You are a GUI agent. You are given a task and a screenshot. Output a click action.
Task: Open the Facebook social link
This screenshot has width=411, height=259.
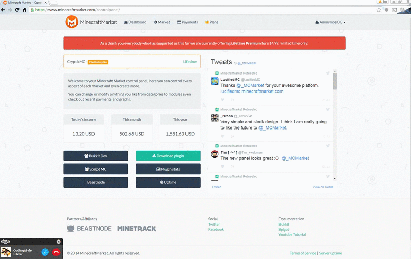216,229
